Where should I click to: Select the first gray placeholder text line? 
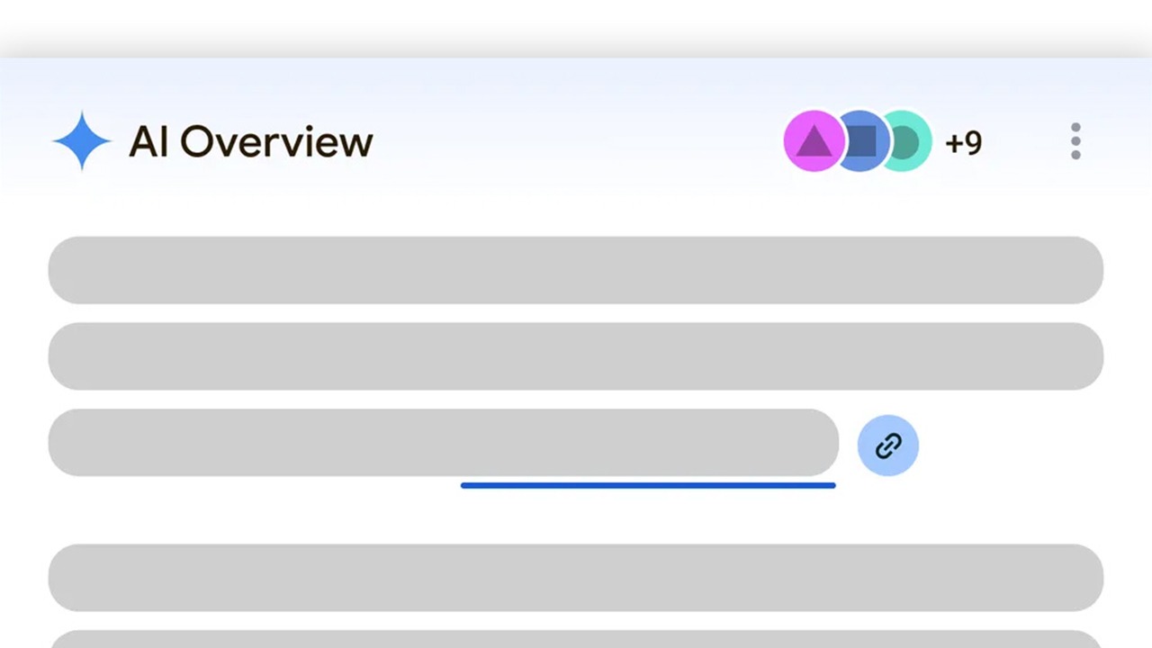[576, 270]
